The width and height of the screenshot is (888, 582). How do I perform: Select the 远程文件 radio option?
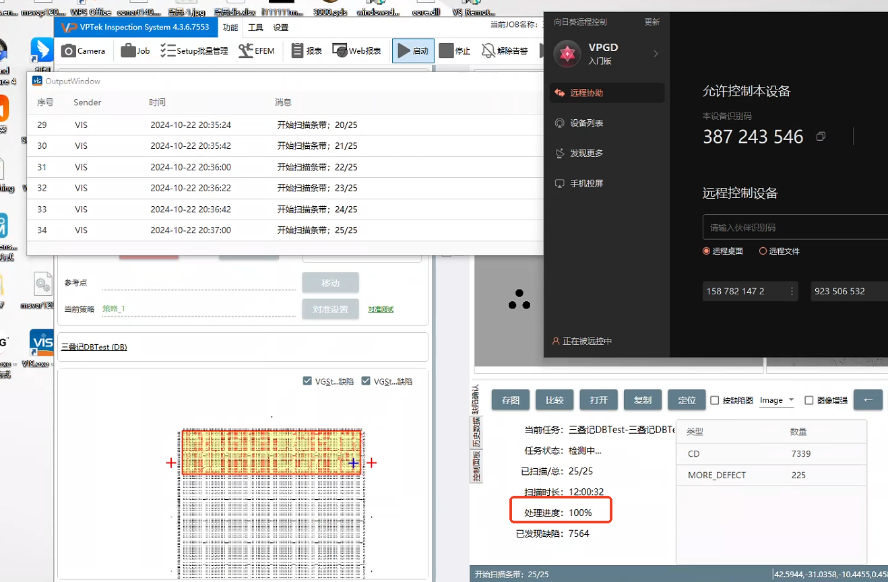pos(763,251)
